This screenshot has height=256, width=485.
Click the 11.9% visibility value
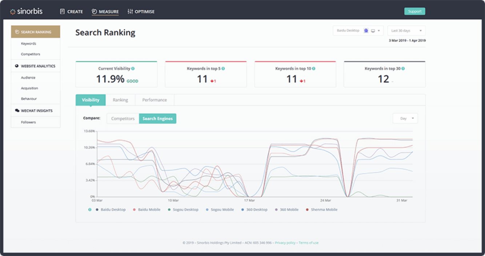(110, 79)
